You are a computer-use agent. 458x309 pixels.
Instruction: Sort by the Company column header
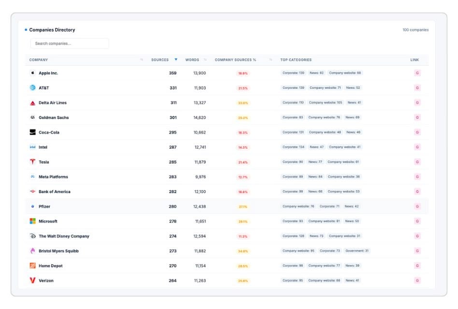[x=39, y=60]
